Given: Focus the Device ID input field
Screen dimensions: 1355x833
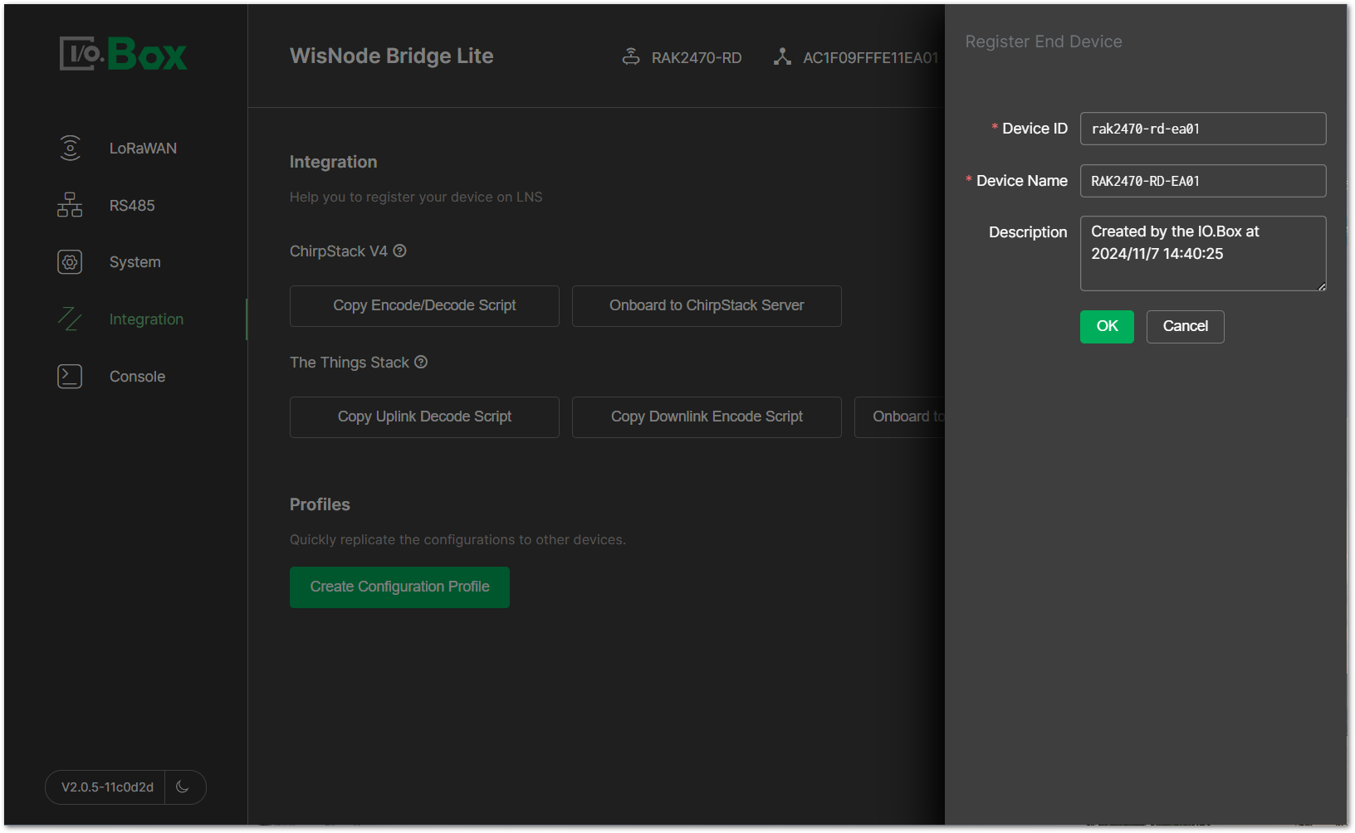Looking at the screenshot, I should (x=1202, y=129).
